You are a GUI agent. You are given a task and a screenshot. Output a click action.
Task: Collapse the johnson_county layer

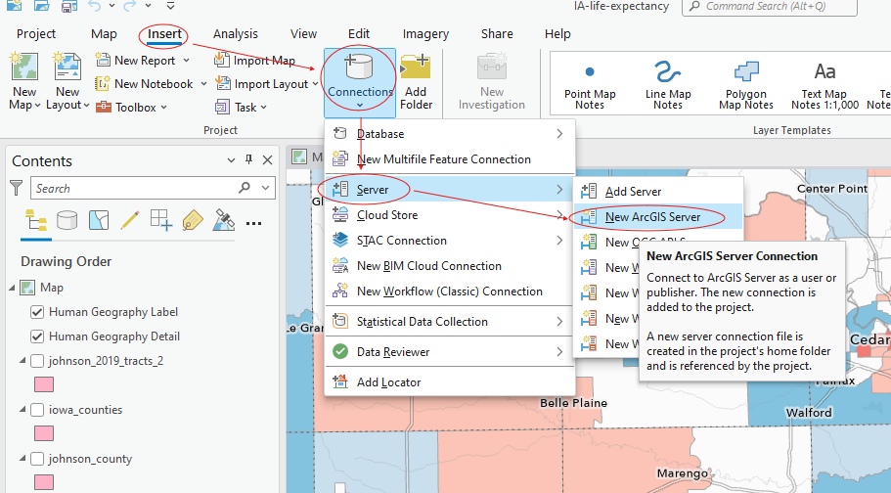coord(22,459)
